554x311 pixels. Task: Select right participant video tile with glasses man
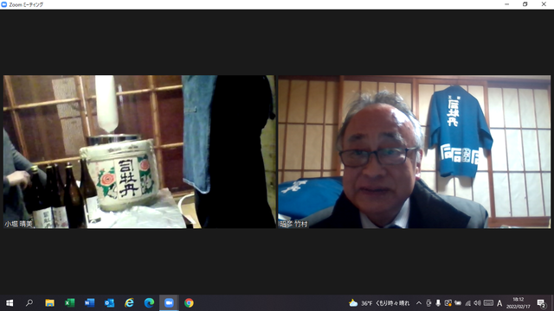414,152
